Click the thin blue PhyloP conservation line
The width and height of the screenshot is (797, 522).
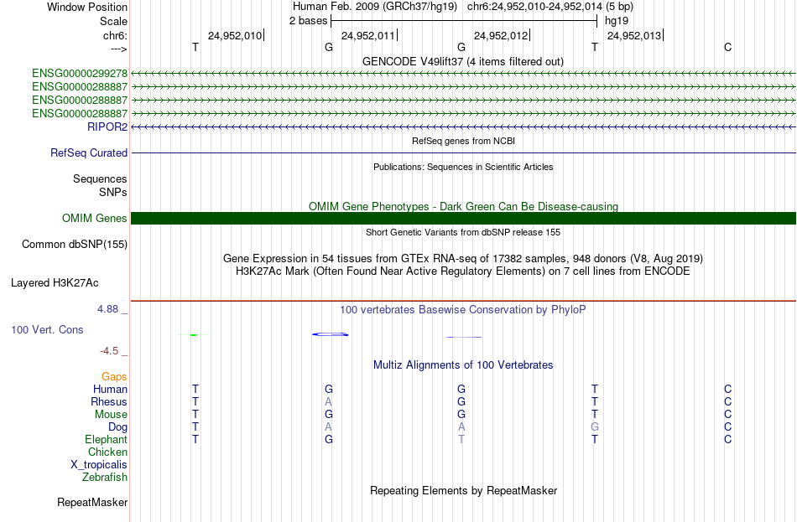[464, 337]
